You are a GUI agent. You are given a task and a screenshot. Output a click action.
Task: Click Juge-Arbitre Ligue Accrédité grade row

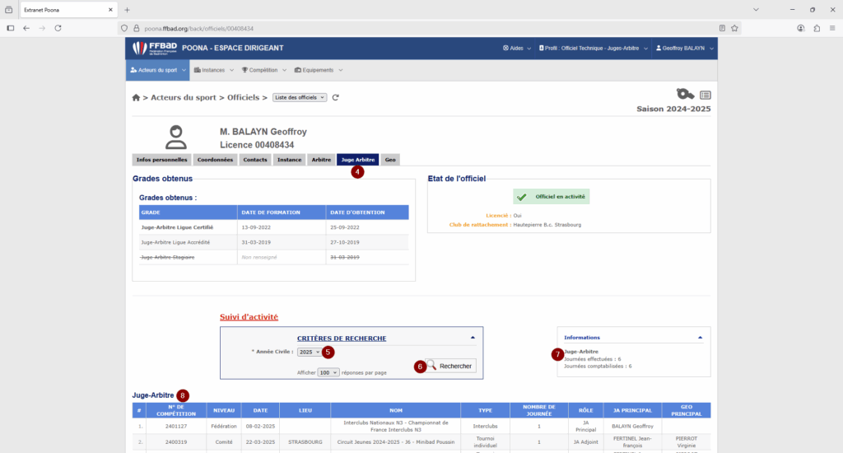click(x=273, y=242)
